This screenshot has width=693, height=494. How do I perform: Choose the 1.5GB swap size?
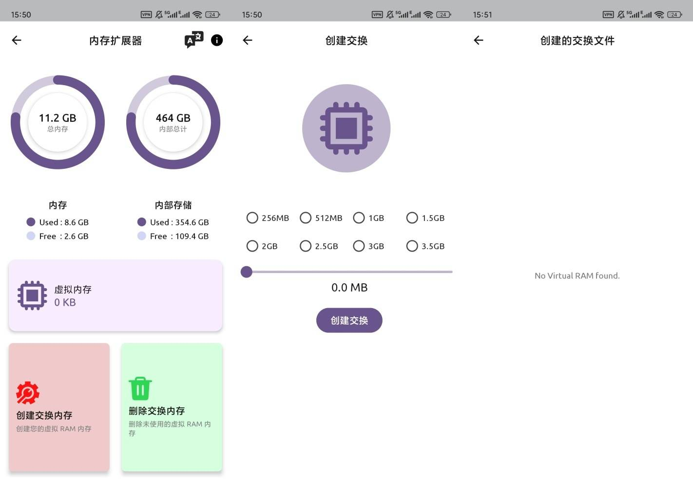pos(412,218)
